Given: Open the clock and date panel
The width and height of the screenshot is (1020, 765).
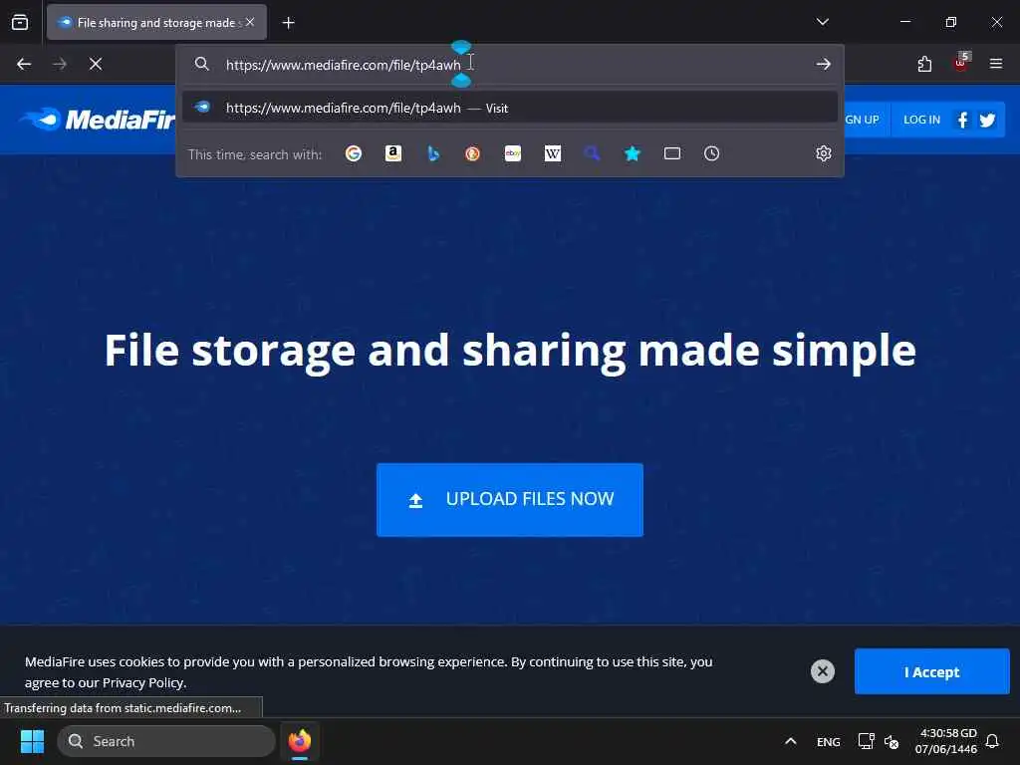Looking at the screenshot, I should point(947,741).
